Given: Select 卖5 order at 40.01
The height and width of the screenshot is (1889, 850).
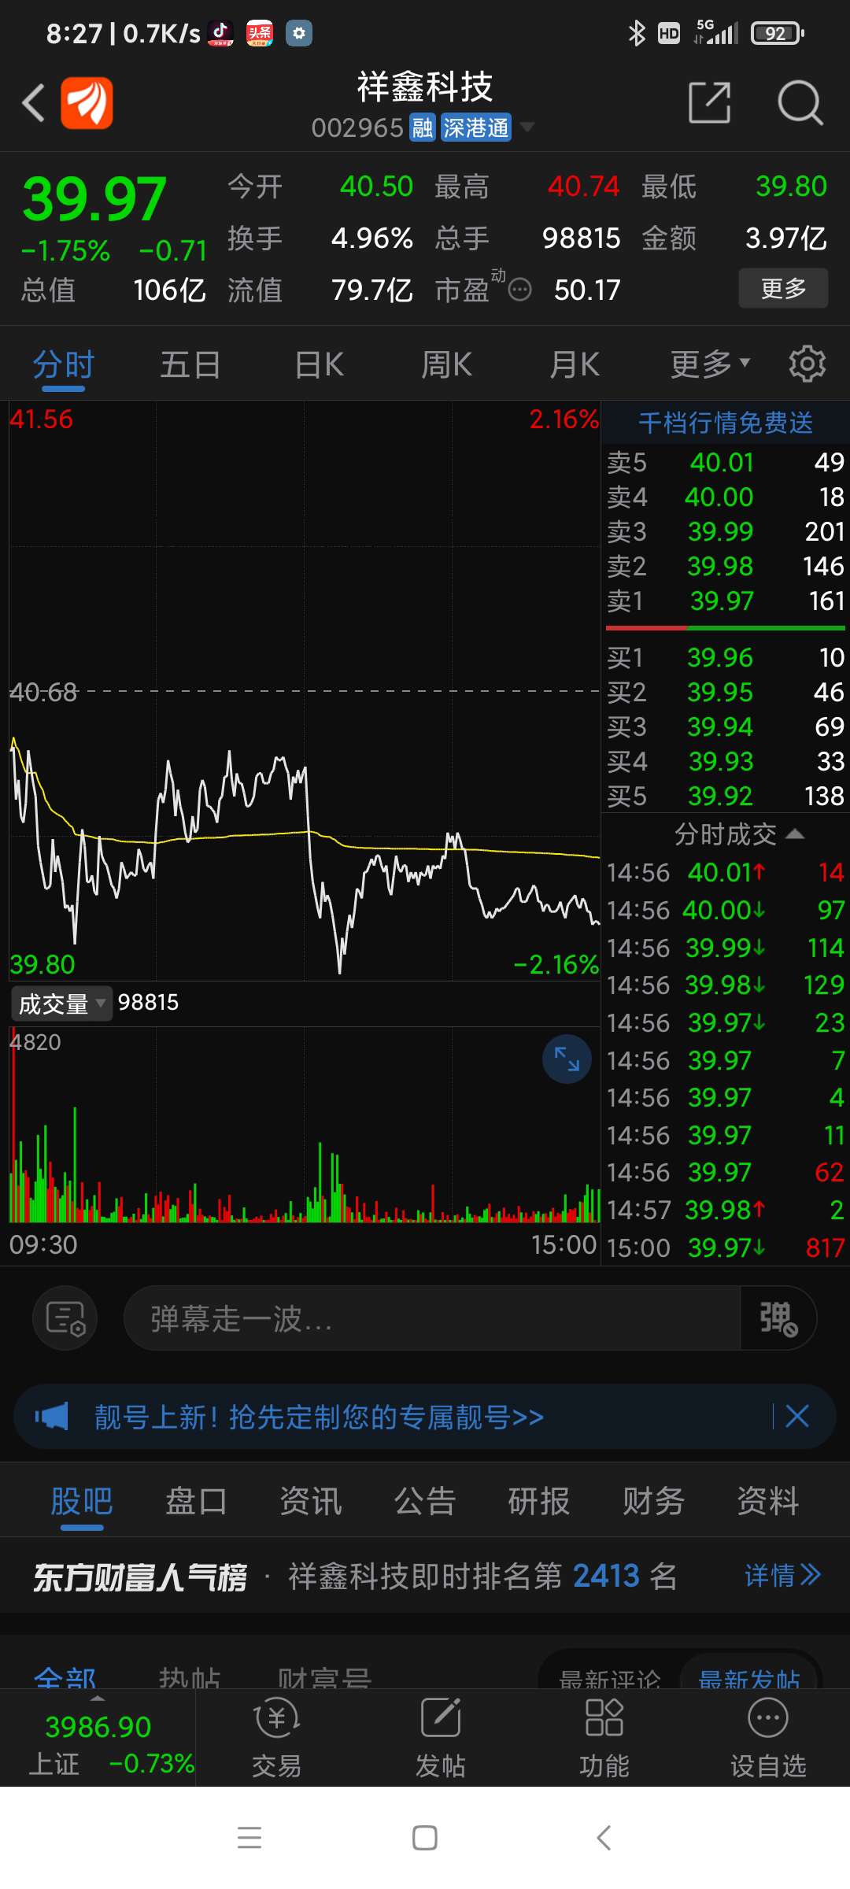Looking at the screenshot, I should point(726,463).
